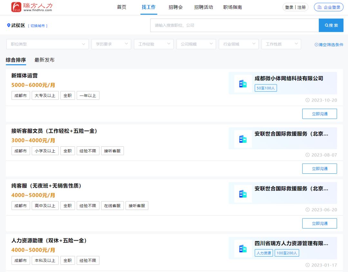This screenshot has height=272, width=348.
Task: Open the 职位类型 filter dropdown
Action: click(47, 44)
